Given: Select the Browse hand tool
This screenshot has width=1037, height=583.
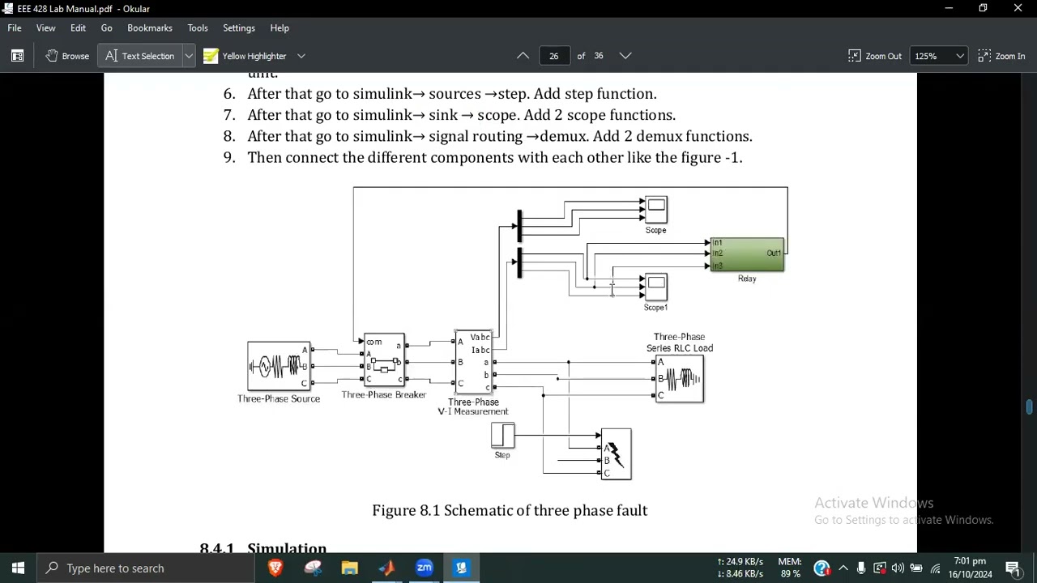Looking at the screenshot, I should (67, 56).
